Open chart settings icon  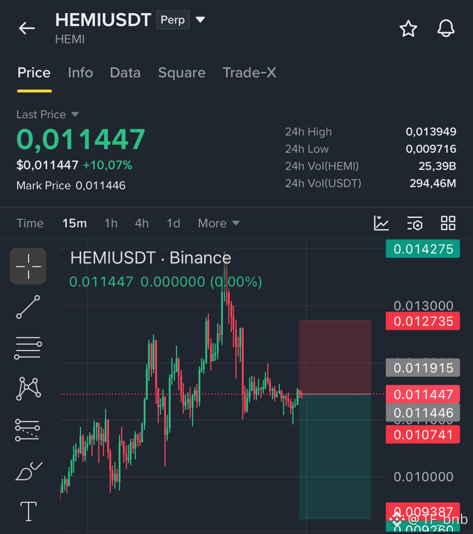[x=415, y=224]
